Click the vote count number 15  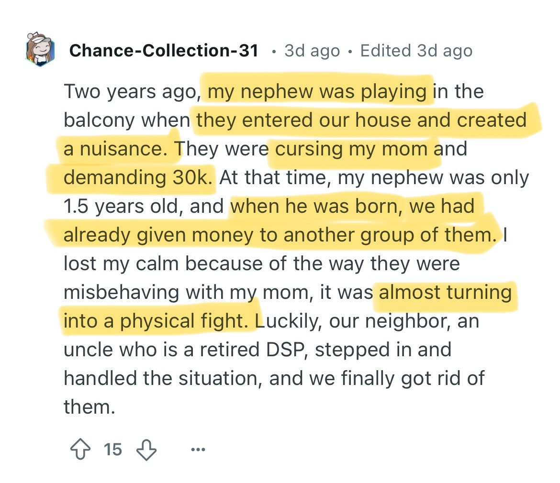click(x=112, y=450)
